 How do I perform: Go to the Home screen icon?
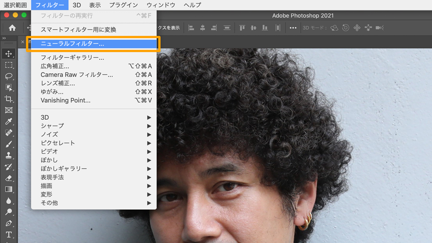(x=12, y=27)
